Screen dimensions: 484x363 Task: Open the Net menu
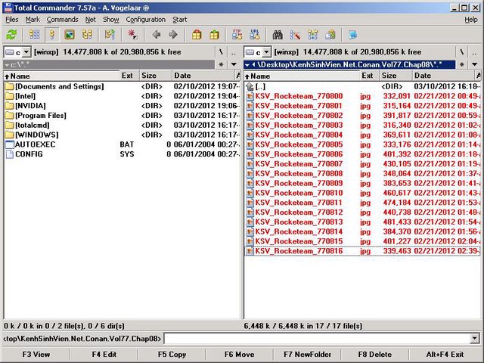click(x=91, y=20)
